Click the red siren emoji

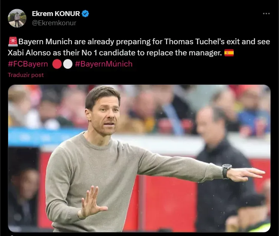[13, 42]
